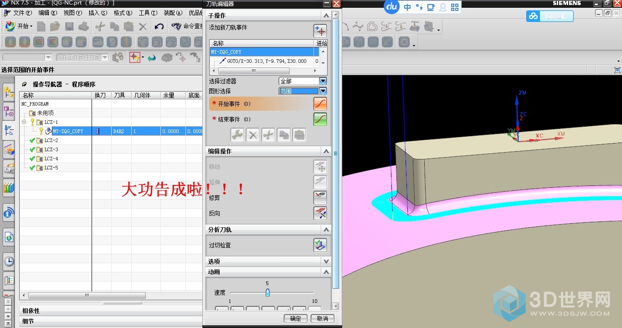The image size is (622, 328).
Task: Toggle Chinese input mode '中' indicator
Action: [x=407, y=7]
